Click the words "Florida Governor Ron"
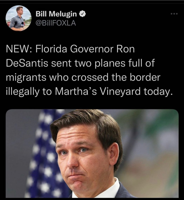Screen dimensions: 184x200 click(x=85, y=49)
